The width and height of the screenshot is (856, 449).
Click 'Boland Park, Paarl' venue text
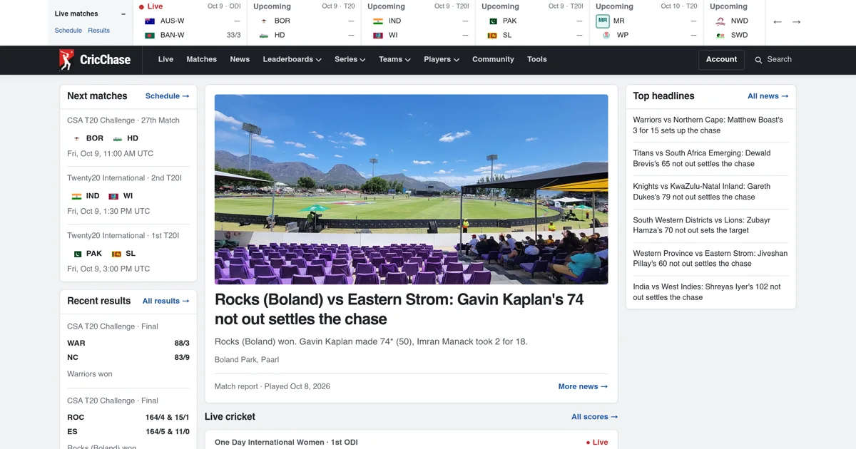pos(248,360)
